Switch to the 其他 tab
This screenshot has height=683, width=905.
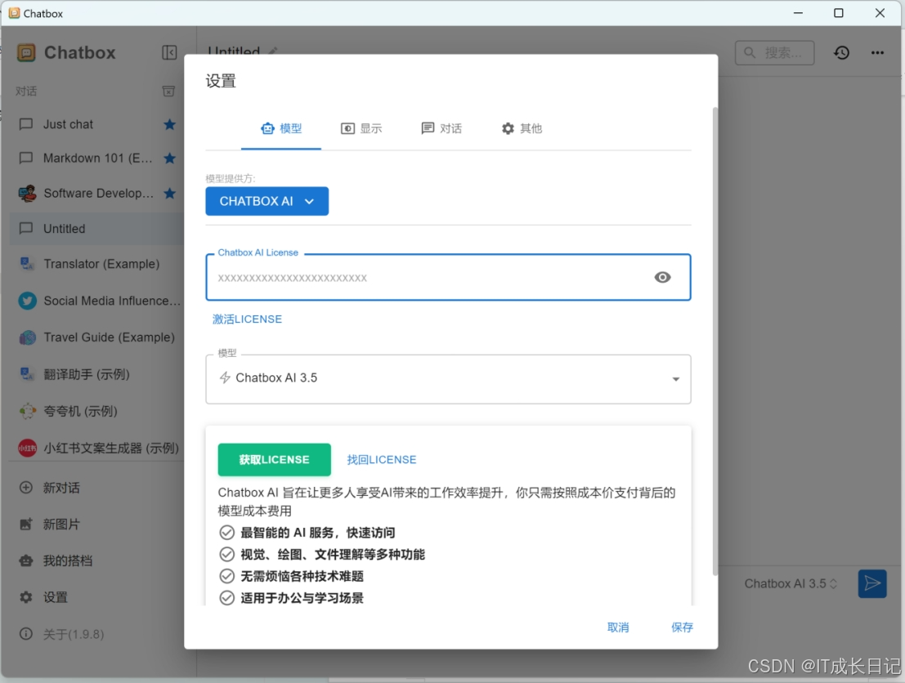click(522, 128)
